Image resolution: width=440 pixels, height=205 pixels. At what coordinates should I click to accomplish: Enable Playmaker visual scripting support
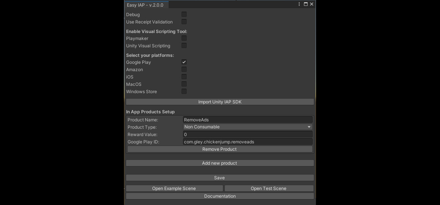point(184,38)
